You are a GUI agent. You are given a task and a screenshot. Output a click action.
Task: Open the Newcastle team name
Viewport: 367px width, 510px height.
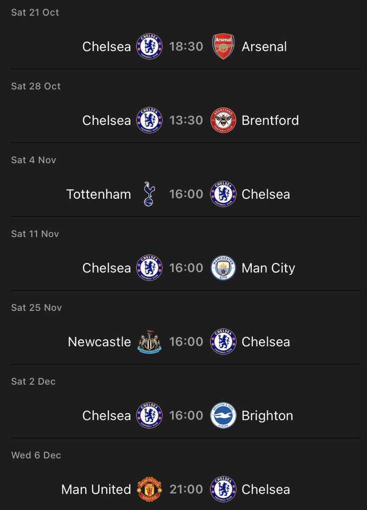click(99, 342)
